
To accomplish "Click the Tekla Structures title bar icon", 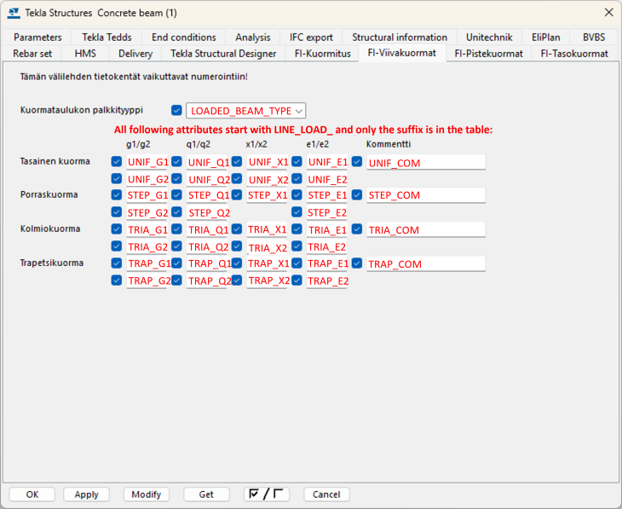I will tap(14, 13).
